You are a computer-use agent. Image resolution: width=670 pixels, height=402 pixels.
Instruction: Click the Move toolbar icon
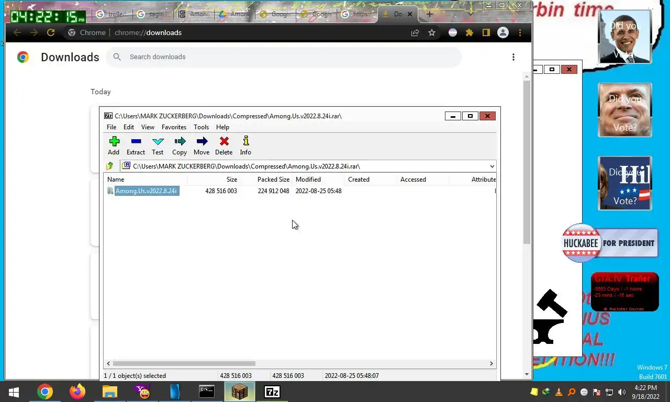click(x=202, y=146)
